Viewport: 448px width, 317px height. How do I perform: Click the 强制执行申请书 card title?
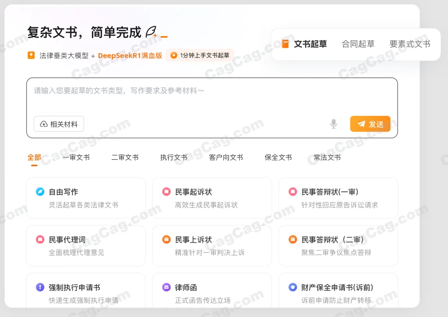coord(75,287)
